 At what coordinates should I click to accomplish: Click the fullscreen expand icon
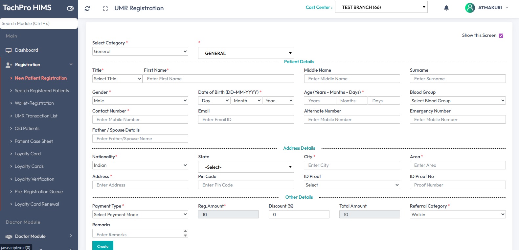(105, 9)
